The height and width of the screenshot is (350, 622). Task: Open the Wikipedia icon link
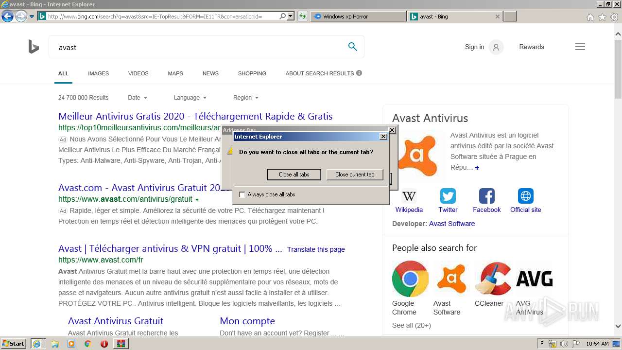pos(409,196)
